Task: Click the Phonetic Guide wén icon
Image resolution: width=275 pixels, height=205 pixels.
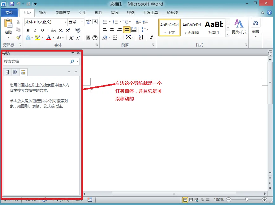Action: click(x=88, y=22)
